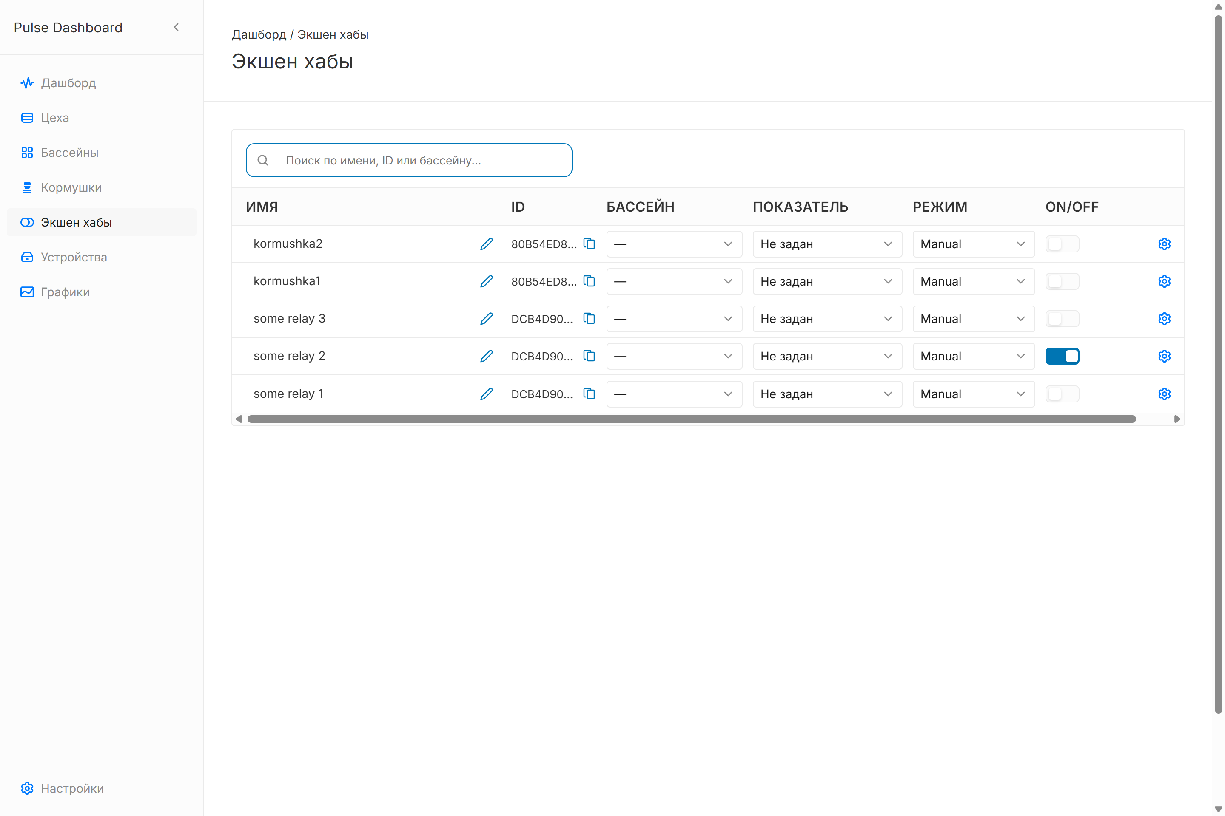Open Бассейн dropdown for some relay 2
The image size is (1225, 816).
pos(674,356)
